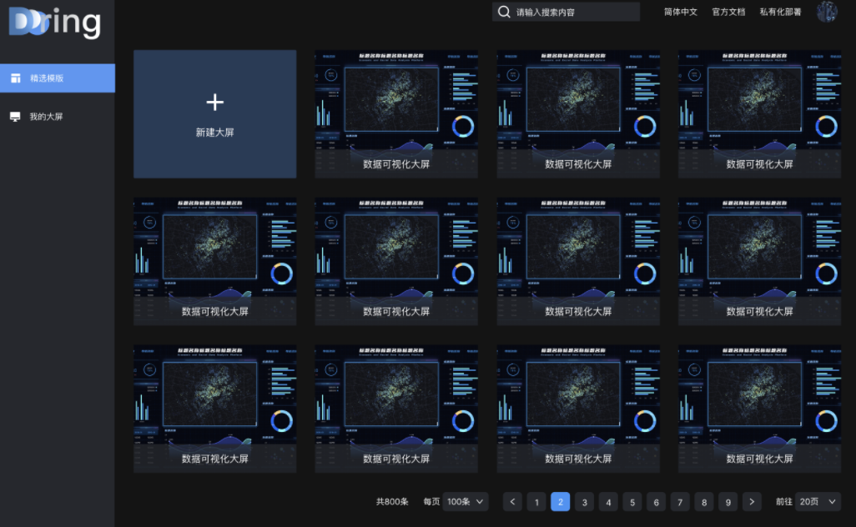Screen dimensions: 856x527
Task: Go to previous page with left arrow
Action: coord(512,502)
